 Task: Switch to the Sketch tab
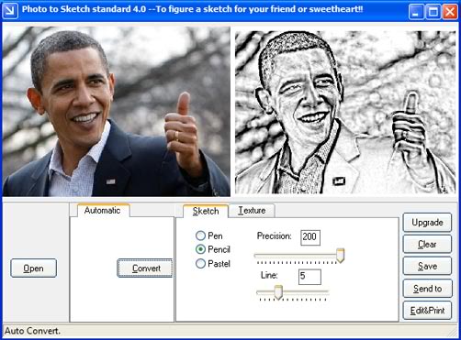[x=206, y=211]
